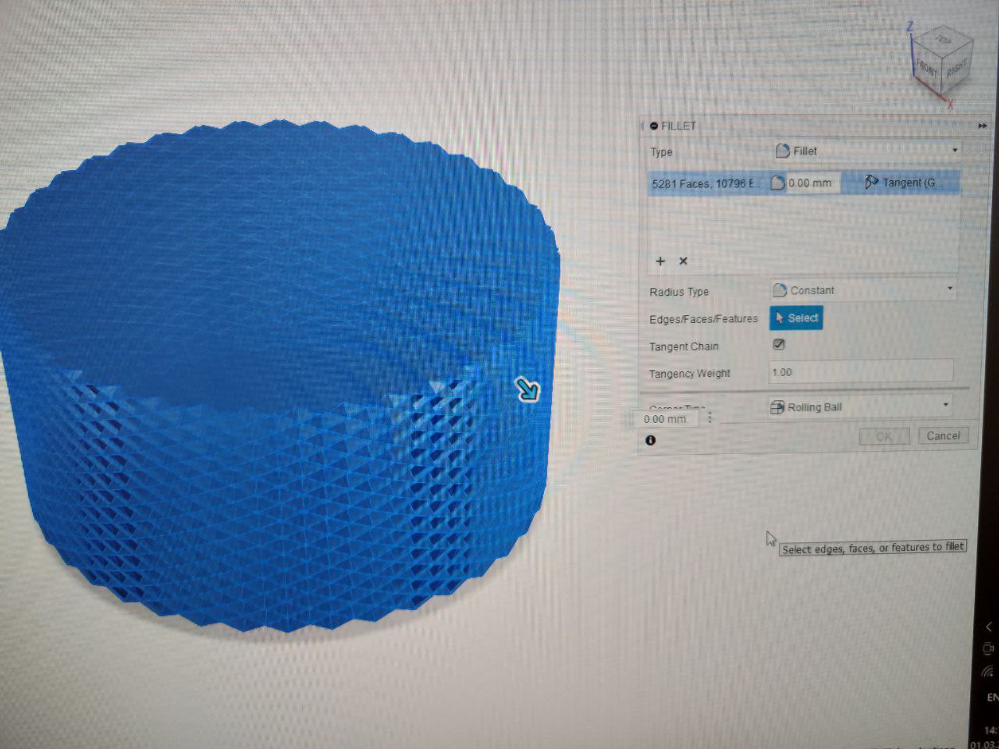Click the Tangency Weight field showing 1.00

(861, 372)
